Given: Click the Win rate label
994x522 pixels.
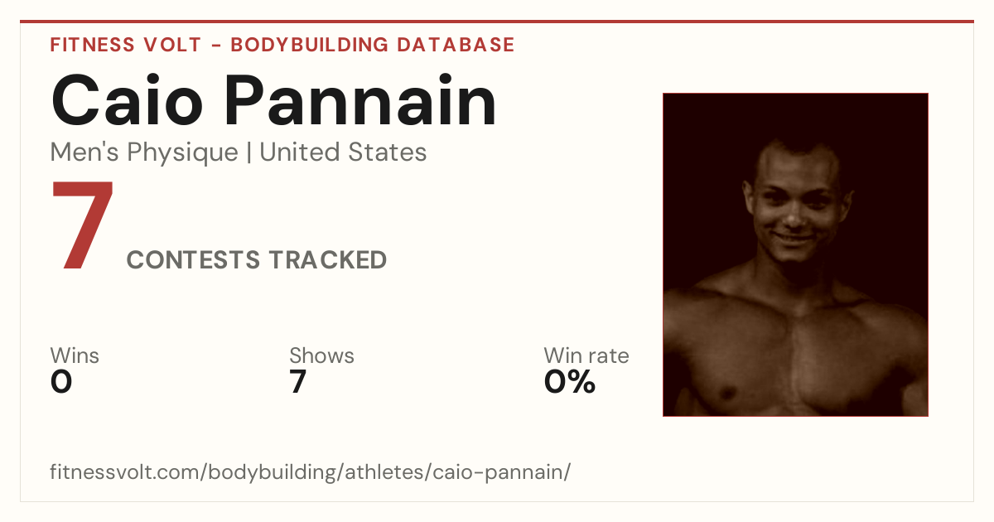Looking at the screenshot, I should (586, 355).
